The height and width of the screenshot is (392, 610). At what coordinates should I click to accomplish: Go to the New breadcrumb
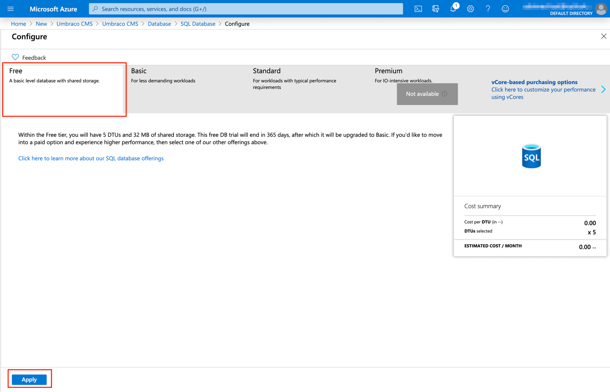point(41,24)
